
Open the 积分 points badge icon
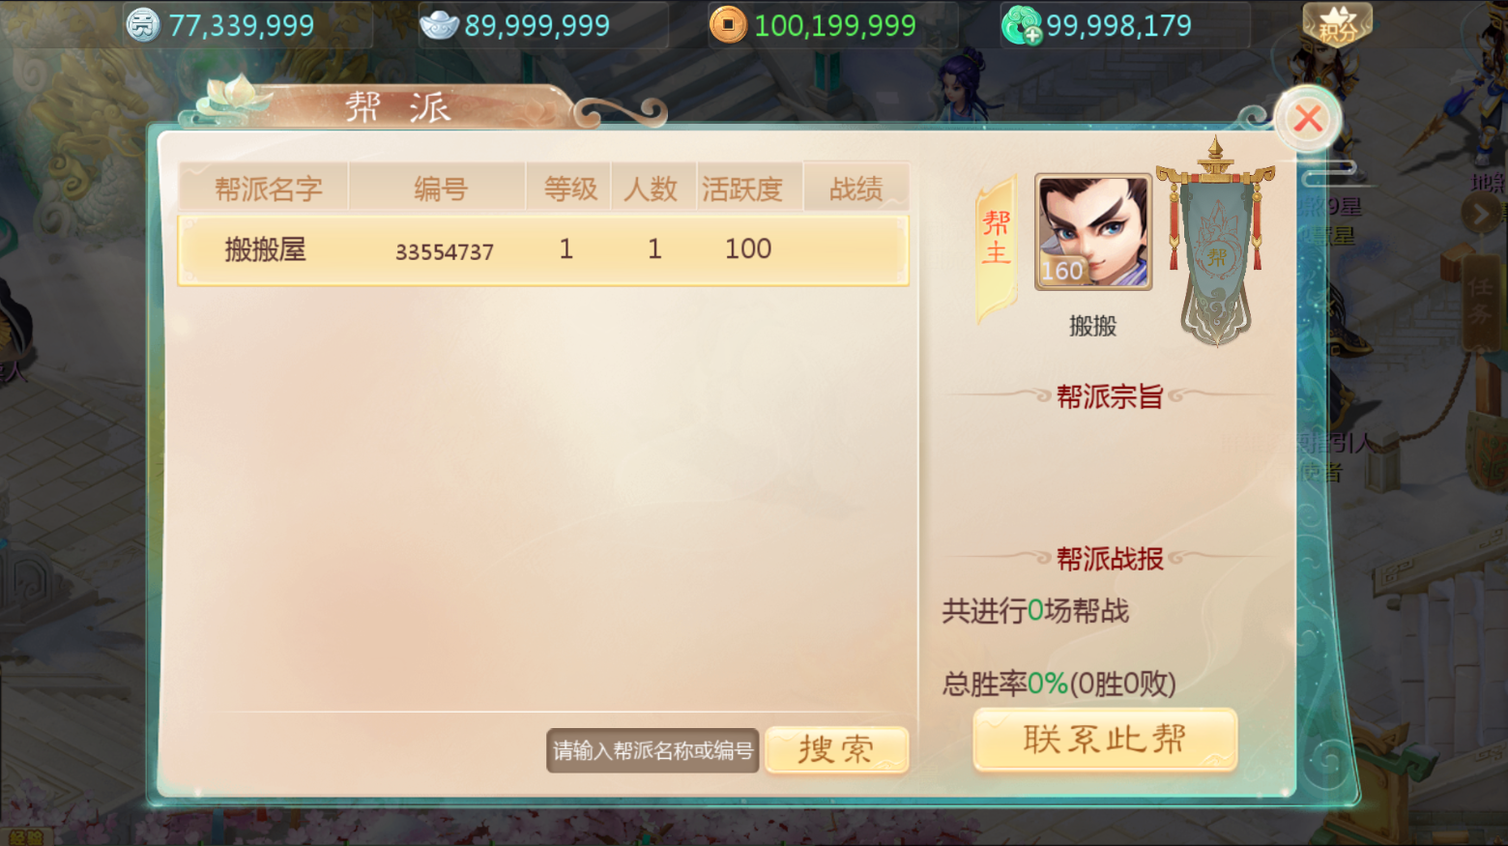pyautogui.click(x=1337, y=25)
